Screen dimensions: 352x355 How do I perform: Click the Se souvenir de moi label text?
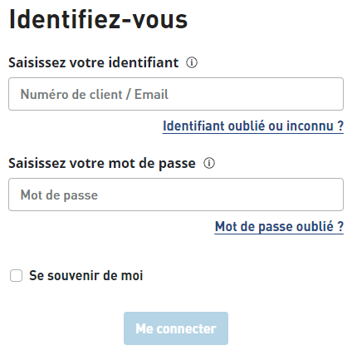86,275
